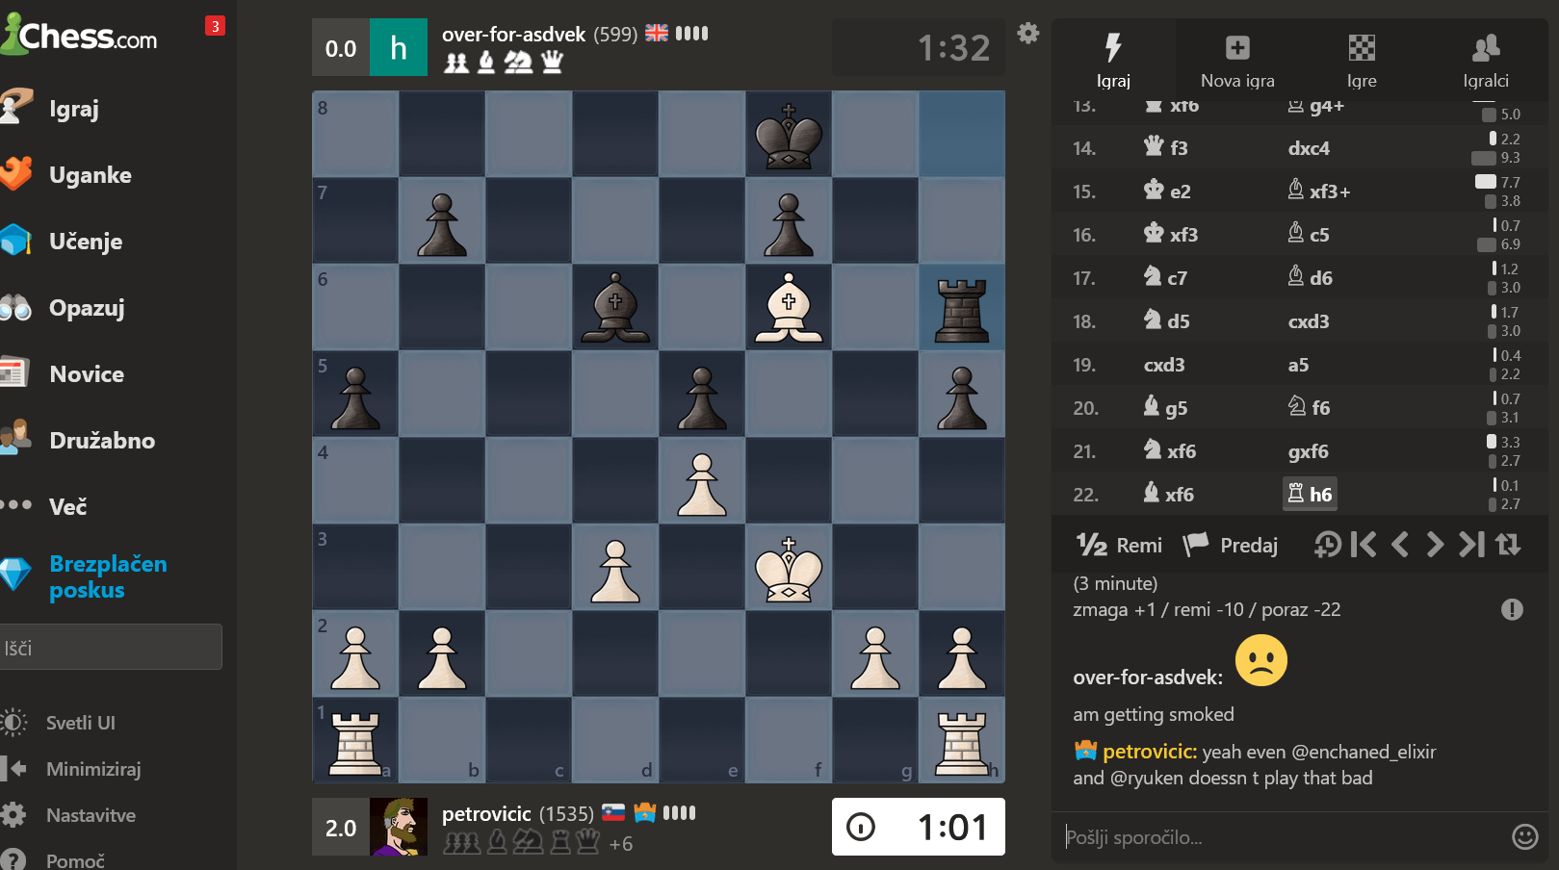Switch to the Igre tab

[x=1362, y=60]
